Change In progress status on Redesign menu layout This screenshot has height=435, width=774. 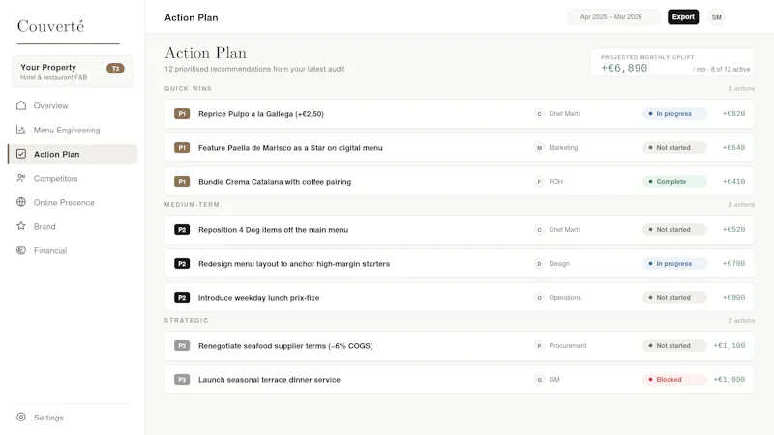click(x=674, y=264)
